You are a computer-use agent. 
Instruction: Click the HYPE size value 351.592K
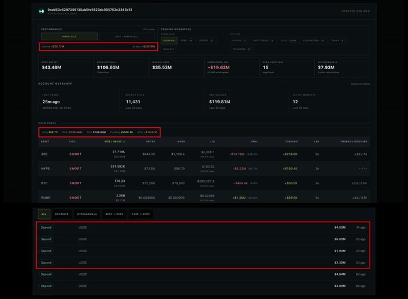tap(118, 166)
